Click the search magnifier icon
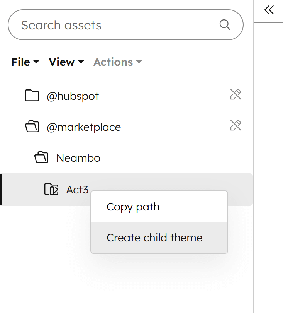 (225, 24)
